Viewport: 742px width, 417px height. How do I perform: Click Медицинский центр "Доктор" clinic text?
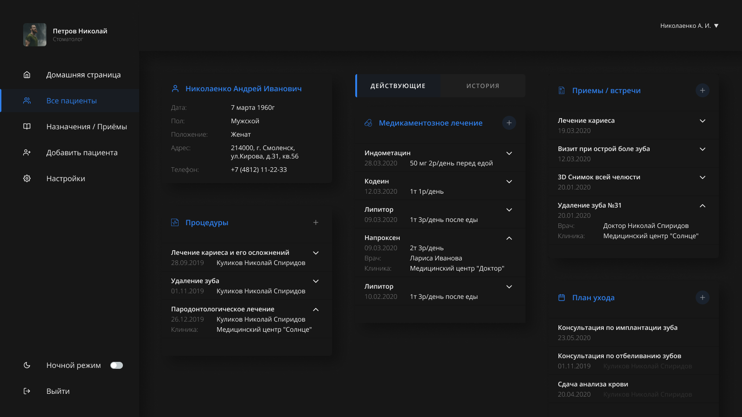click(457, 268)
